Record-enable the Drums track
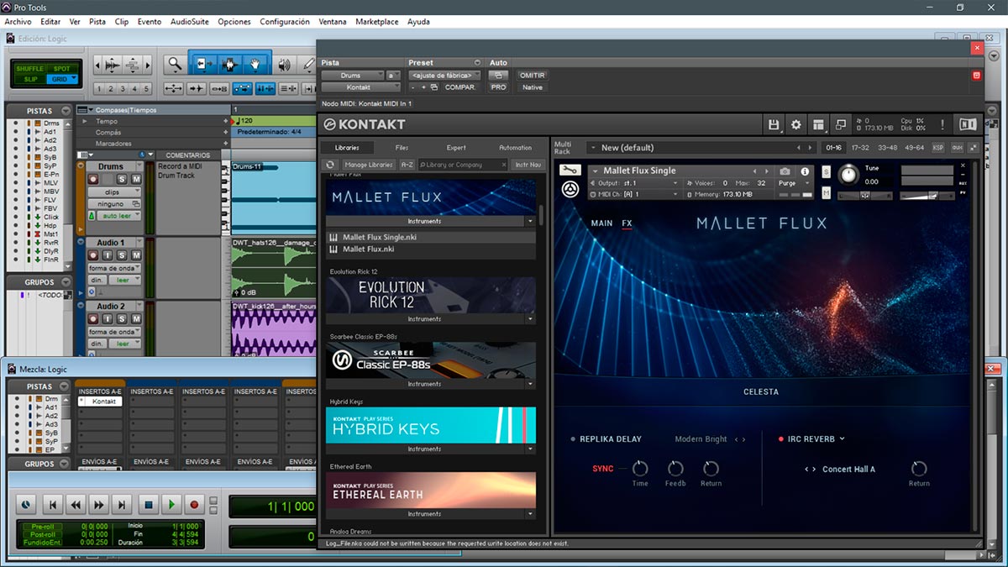 tap(93, 179)
